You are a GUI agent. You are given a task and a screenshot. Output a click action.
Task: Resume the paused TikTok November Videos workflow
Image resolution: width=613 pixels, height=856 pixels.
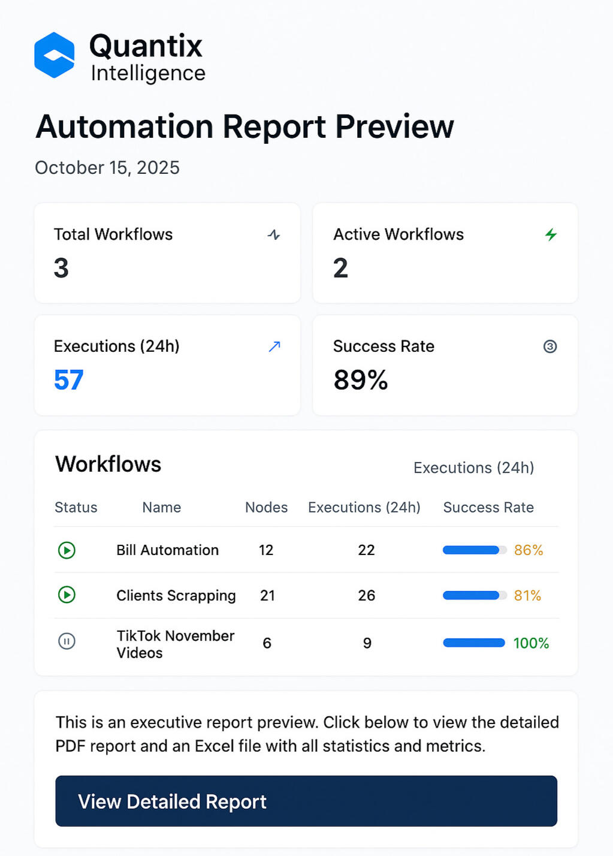click(x=67, y=641)
